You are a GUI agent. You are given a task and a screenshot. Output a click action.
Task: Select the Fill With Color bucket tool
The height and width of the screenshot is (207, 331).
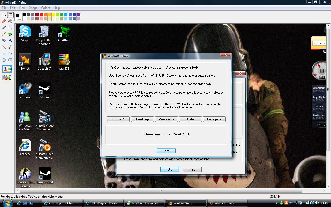point(10,21)
